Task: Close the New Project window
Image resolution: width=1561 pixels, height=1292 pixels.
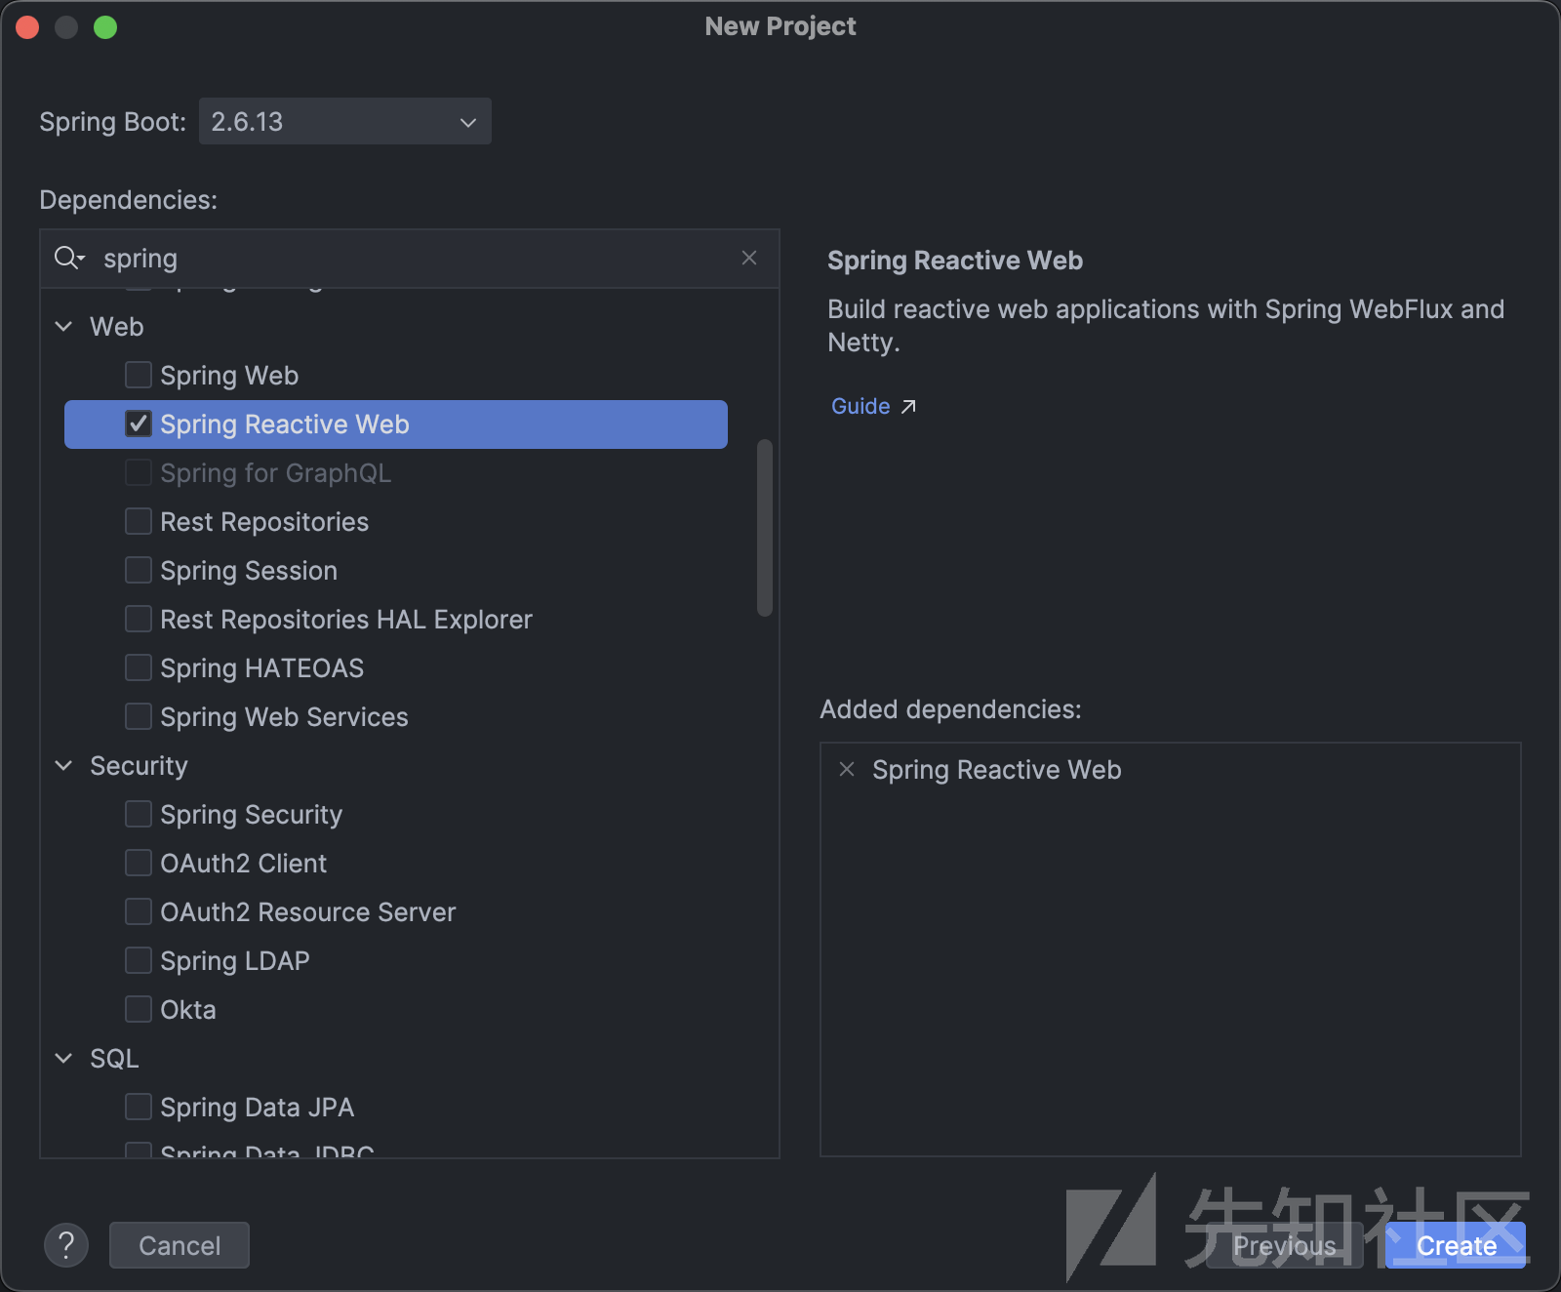Action: pyautogui.click(x=27, y=27)
